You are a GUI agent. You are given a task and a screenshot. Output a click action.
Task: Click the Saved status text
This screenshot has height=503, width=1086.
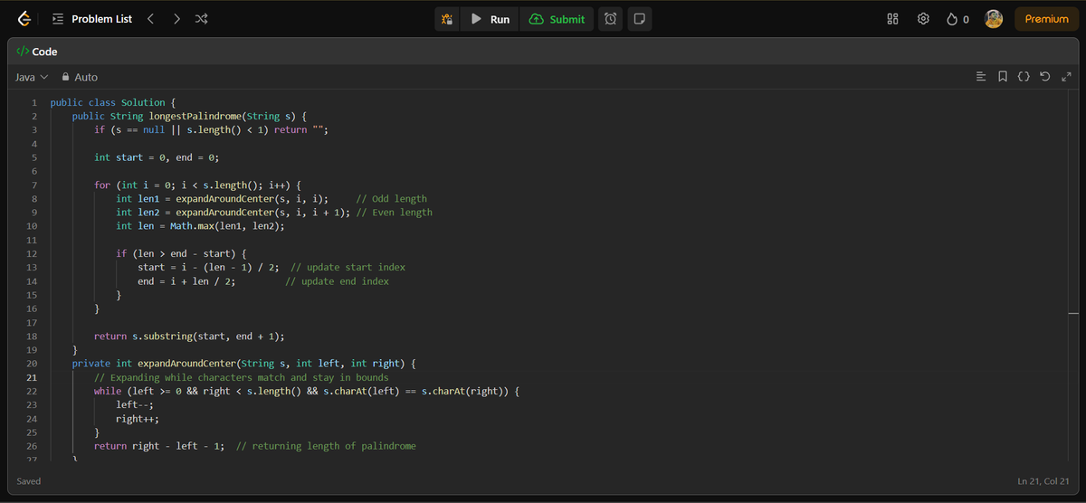[x=29, y=481]
